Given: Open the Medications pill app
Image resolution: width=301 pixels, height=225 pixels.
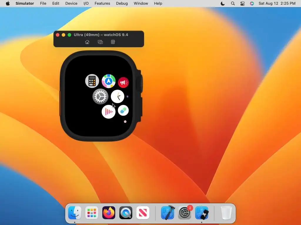Looking at the screenshot, I should pos(123,110).
